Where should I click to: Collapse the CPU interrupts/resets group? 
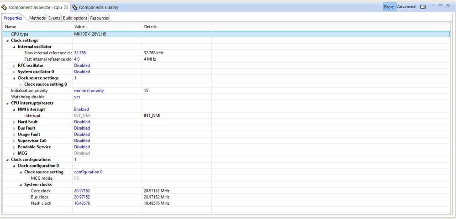[7, 103]
